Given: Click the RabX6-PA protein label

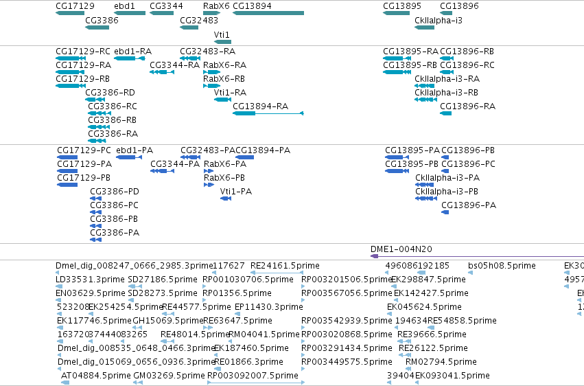Looking at the screenshot, I should click(225, 164).
